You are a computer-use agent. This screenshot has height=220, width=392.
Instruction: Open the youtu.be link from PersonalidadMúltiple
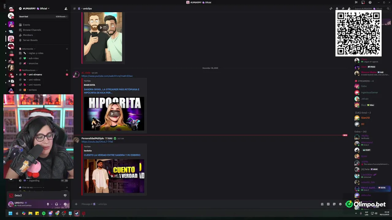pos(97,142)
